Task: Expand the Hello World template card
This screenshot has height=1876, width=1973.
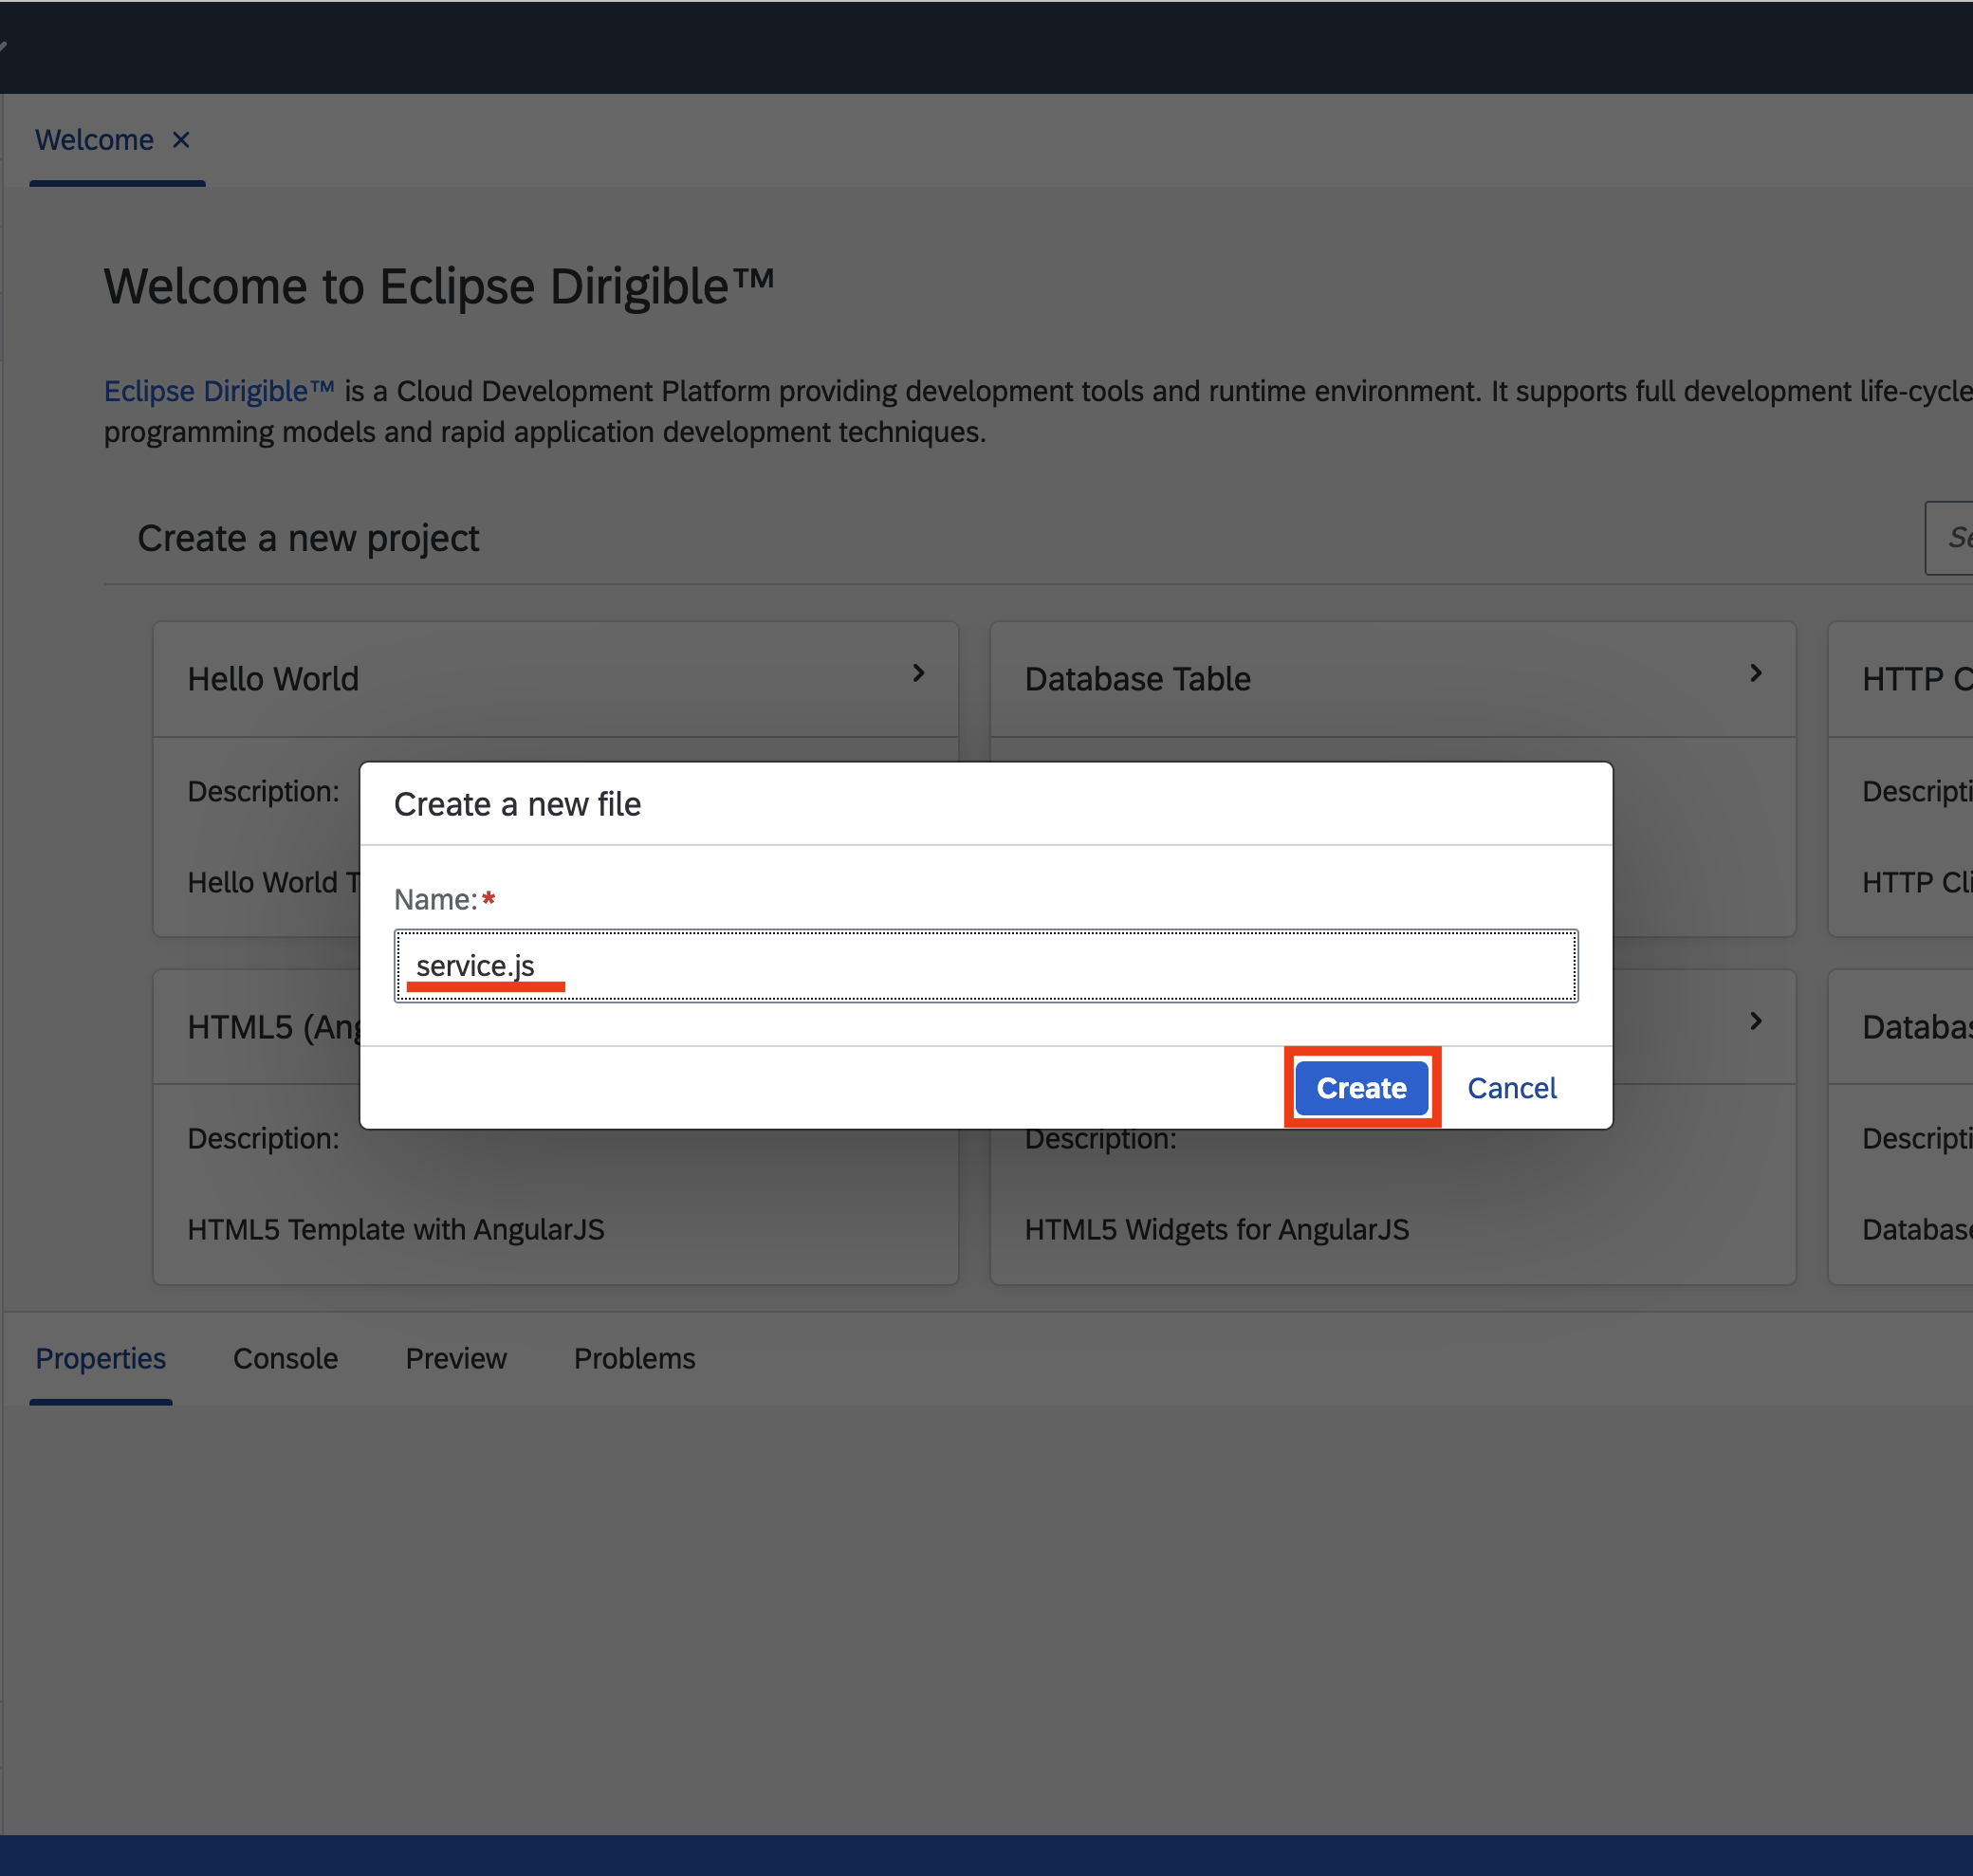Action: 918,673
